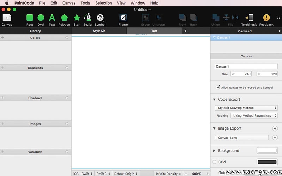Select the Star shape tool
282x176 pixels.
click(x=76, y=20)
